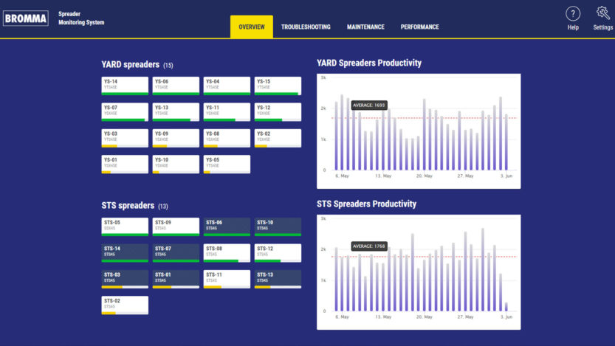This screenshot has width=615, height=346.
Task: Select yard spreader YS-15 card
Action: point(278,86)
